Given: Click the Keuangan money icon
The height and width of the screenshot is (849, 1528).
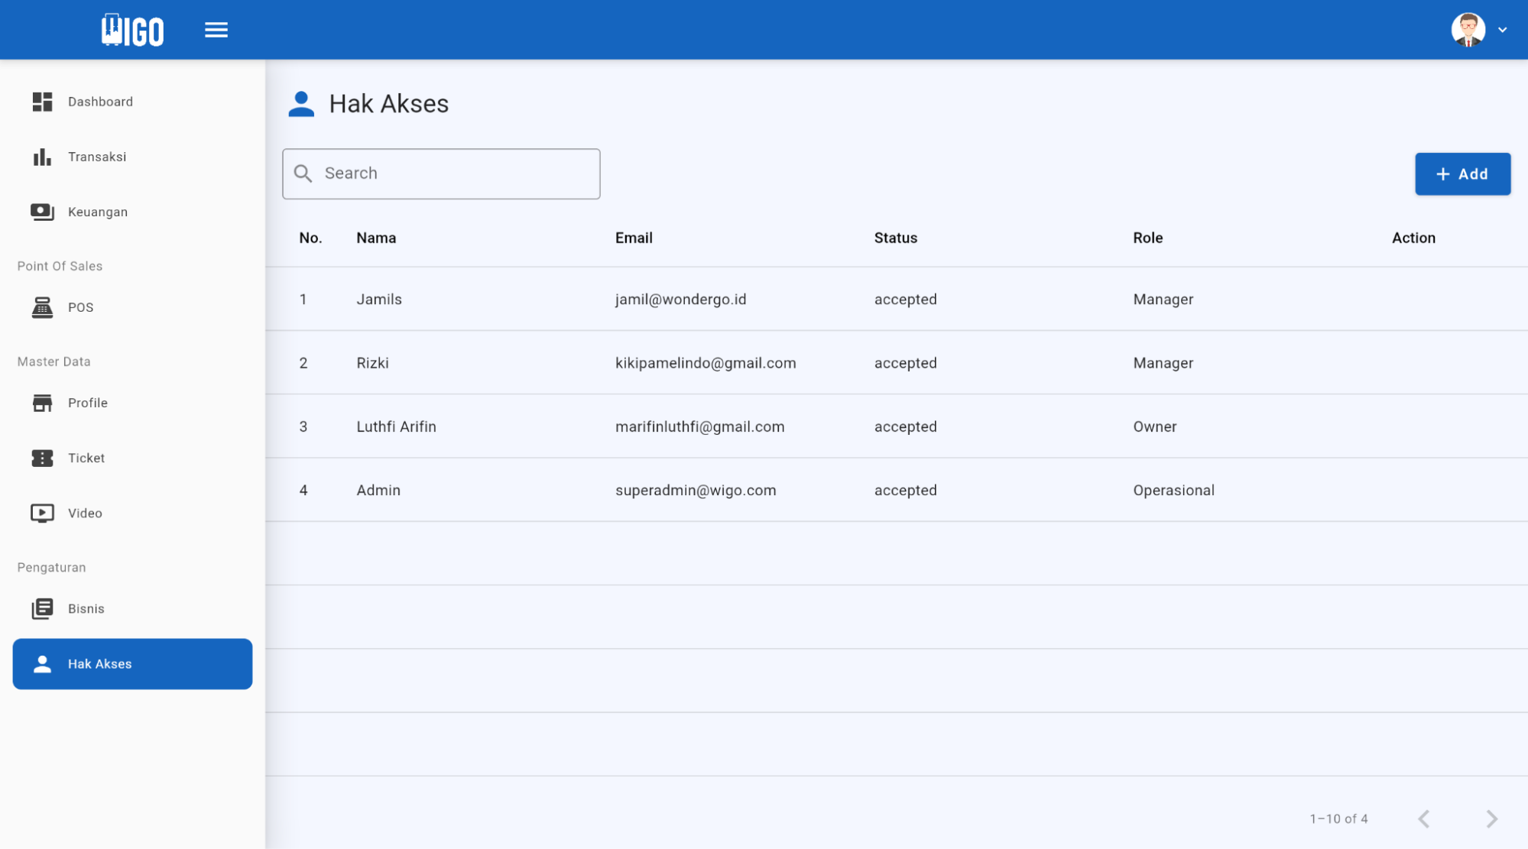Looking at the screenshot, I should [x=42, y=212].
